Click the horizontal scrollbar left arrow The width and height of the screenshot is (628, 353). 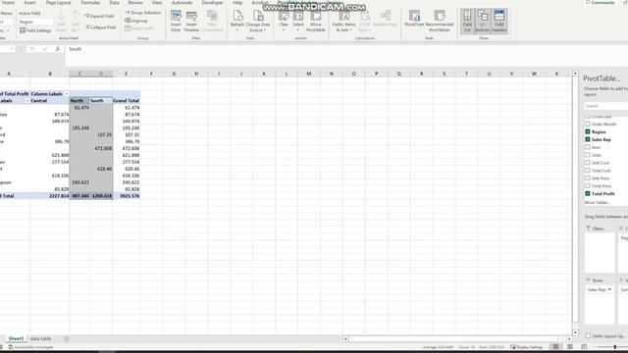click(345, 339)
